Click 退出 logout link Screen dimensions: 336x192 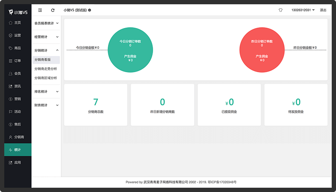pyautogui.click(x=323, y=10)
